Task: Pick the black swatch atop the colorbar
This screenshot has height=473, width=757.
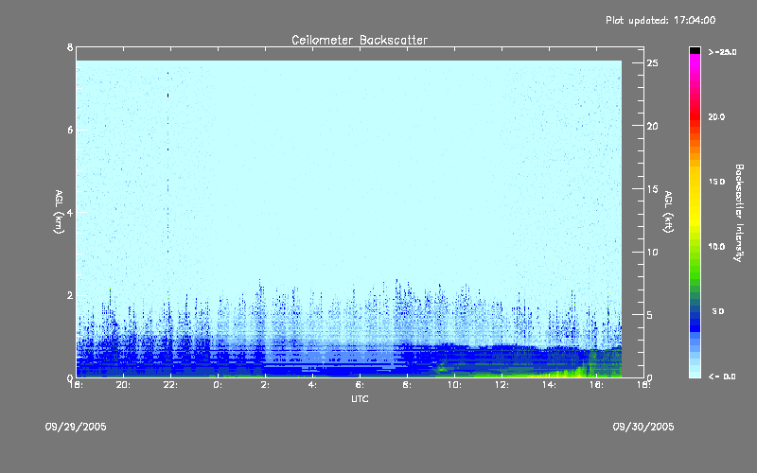Action: (x=695, y=50)
